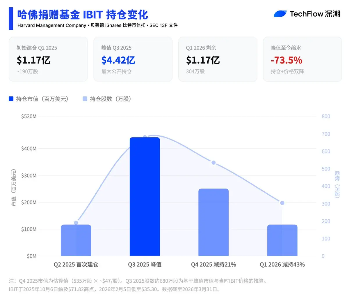Click the 股数（万股） axis title
Image resolution: width=349 pixels, height=301 pixels.
coord(337,184)
